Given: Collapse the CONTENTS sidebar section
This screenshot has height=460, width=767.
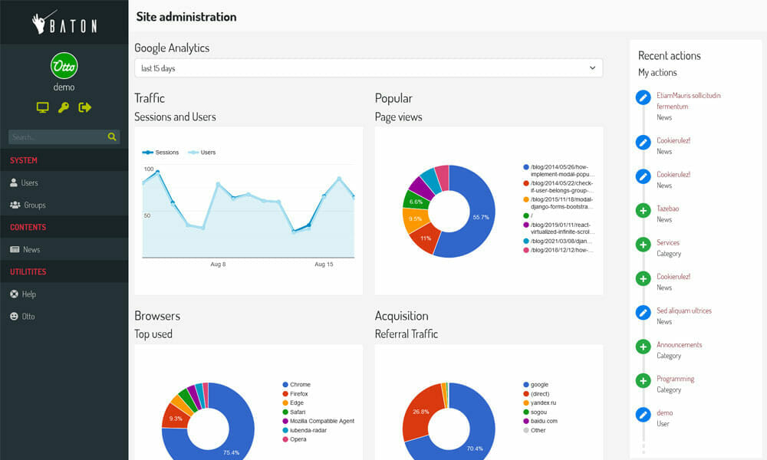Looking at the screenshot, I should point(28,227).
